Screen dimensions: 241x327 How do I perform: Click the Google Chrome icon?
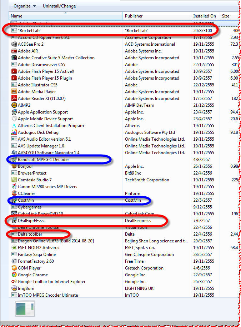(x=14, y=275)
